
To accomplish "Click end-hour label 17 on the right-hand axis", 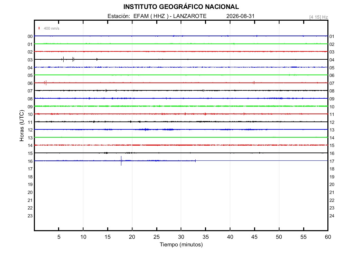I will [332, 161].
